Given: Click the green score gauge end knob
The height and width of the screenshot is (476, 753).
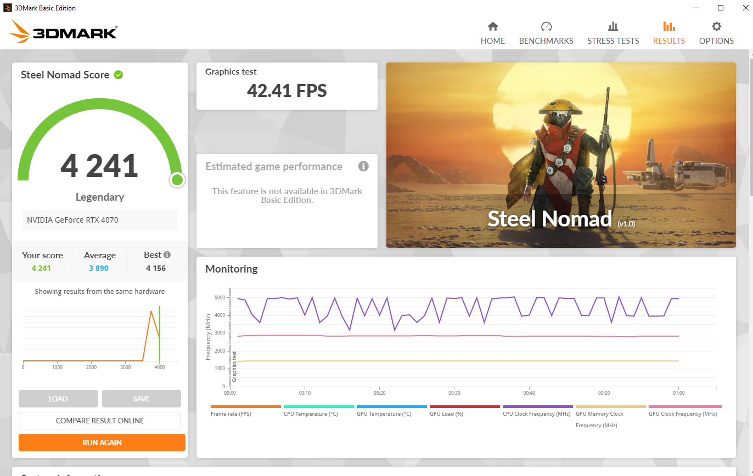Looking at the screenshot, I should [177, 180].
